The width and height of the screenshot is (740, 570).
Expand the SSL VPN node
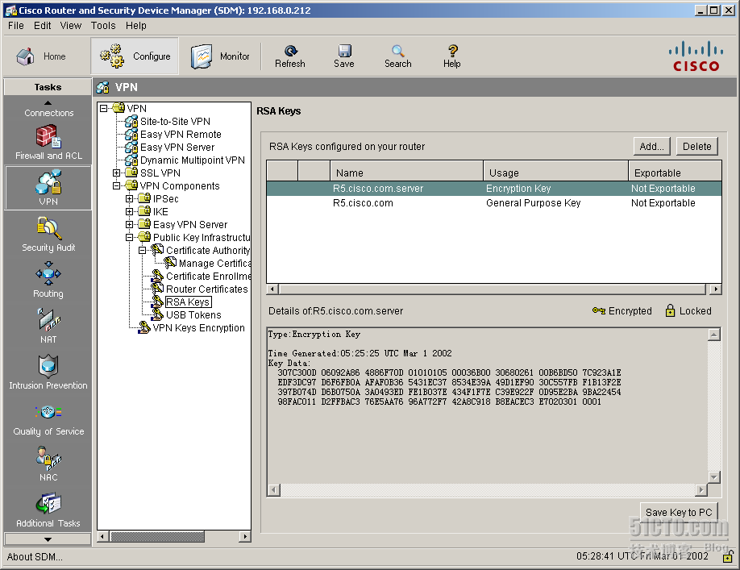(116, 173)
